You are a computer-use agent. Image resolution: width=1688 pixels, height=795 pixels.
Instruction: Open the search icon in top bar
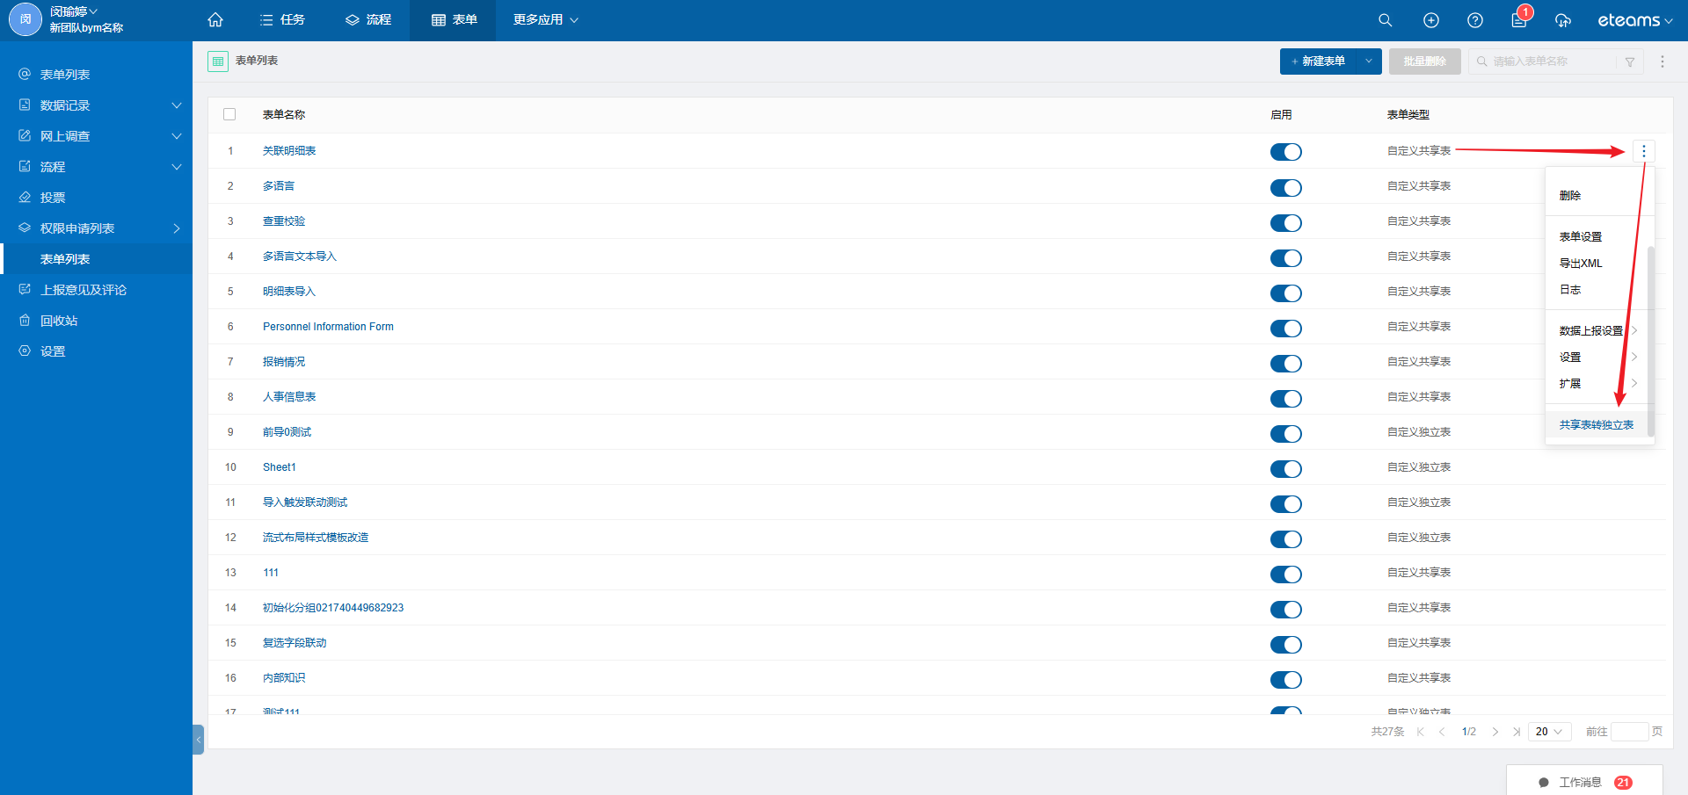(1385, 20)
